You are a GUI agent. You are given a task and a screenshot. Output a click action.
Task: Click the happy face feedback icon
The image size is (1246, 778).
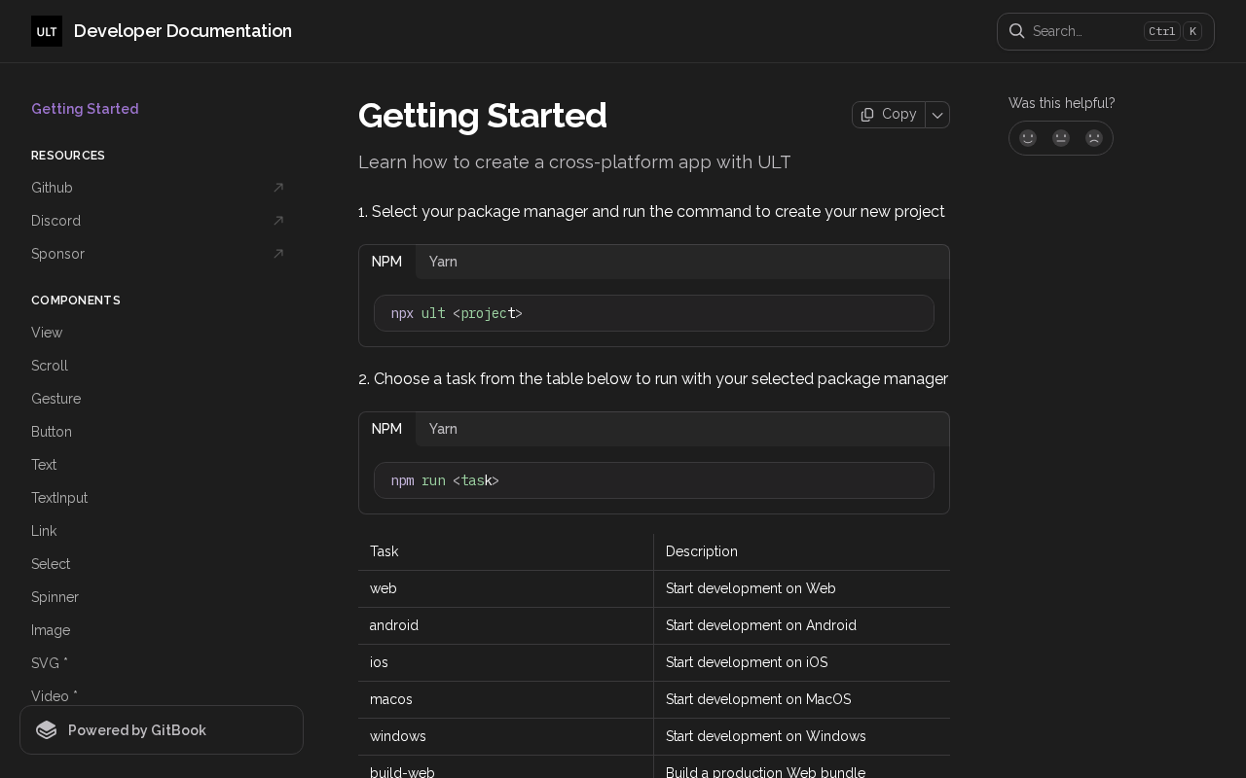click(1028, 138)
